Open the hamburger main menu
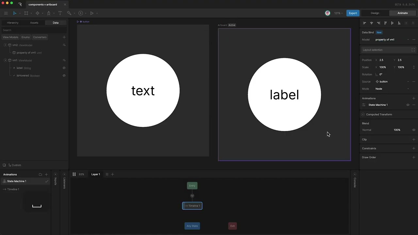Screen dimensions: 418x235 tap(6, 13)
